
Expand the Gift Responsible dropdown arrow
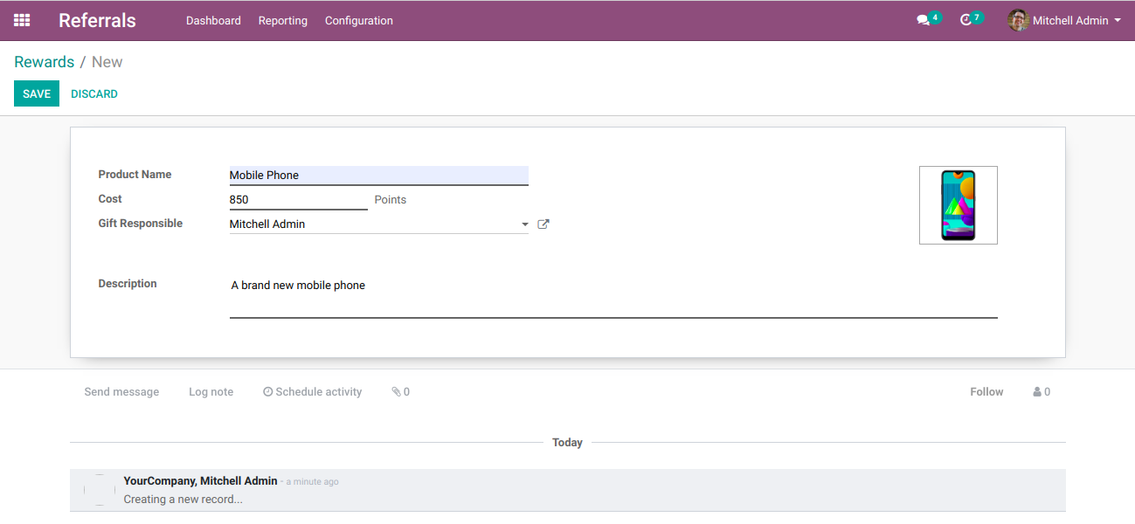tap(524, 224)
